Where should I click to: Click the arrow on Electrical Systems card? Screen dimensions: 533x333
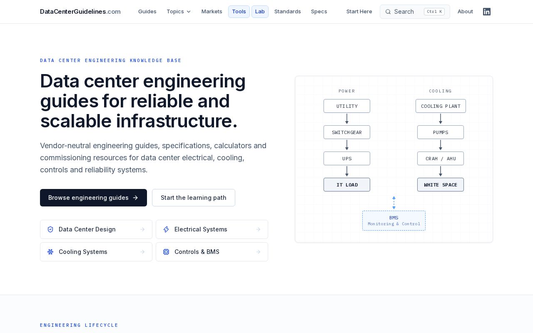[258, 229]
